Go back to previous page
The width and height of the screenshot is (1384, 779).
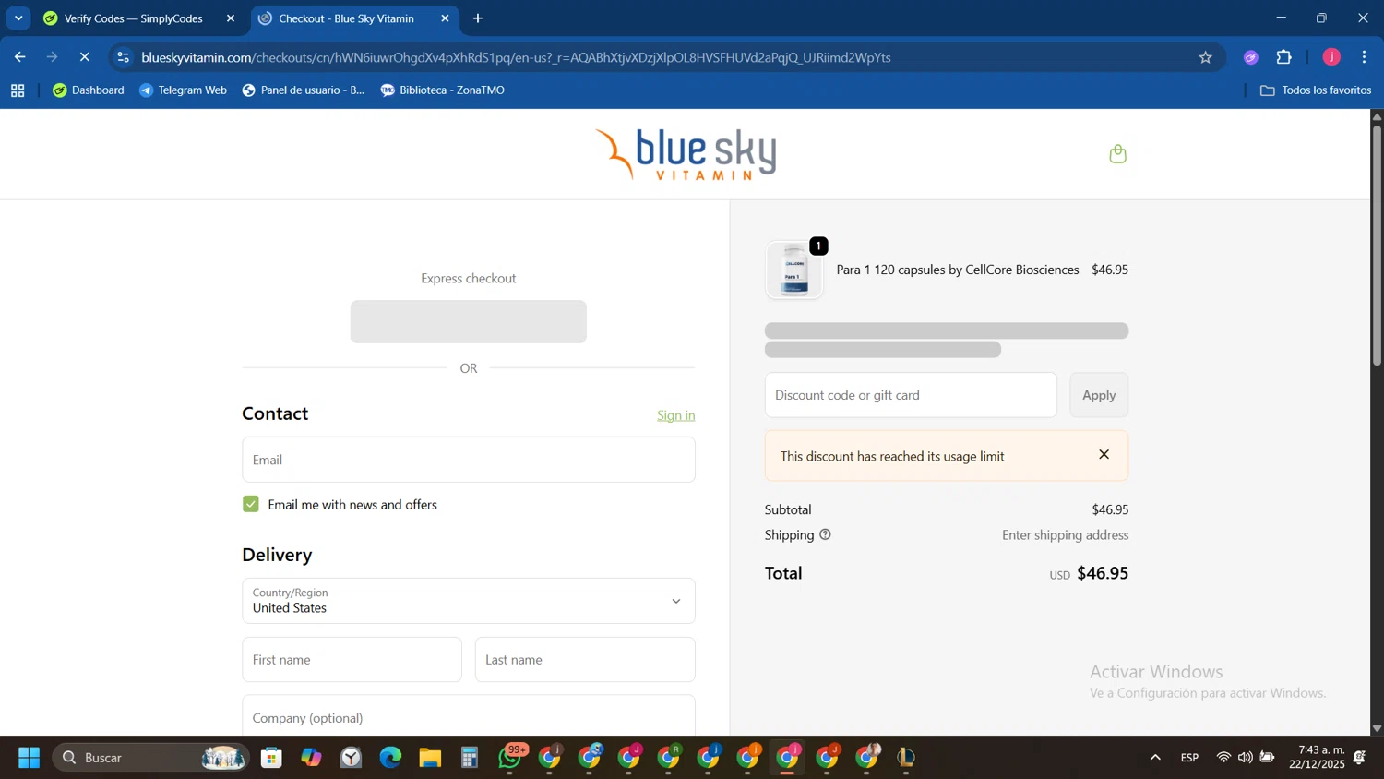point(19,57)
